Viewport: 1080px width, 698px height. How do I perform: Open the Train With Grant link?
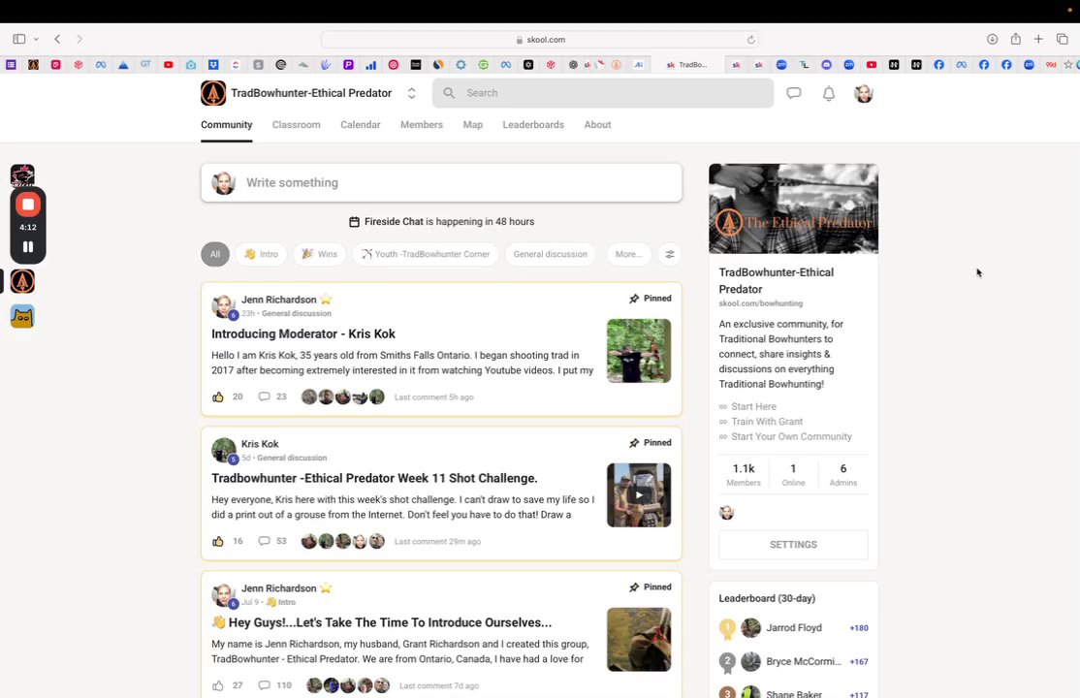pyautogui.click(x=767, y=422)
